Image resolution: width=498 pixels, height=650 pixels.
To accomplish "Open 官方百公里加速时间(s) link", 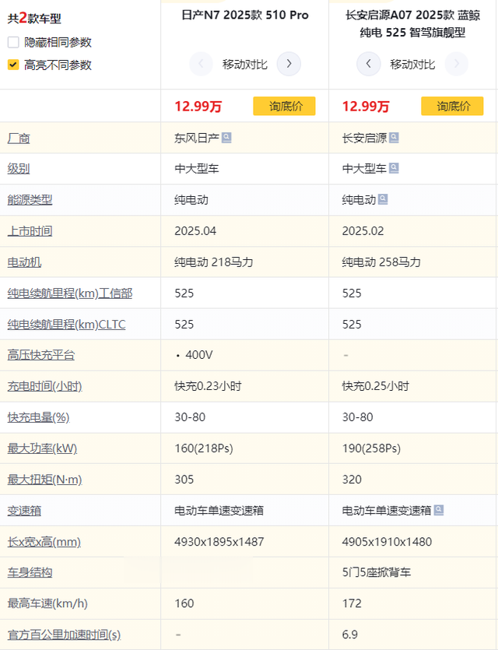I will coord(65,634).
